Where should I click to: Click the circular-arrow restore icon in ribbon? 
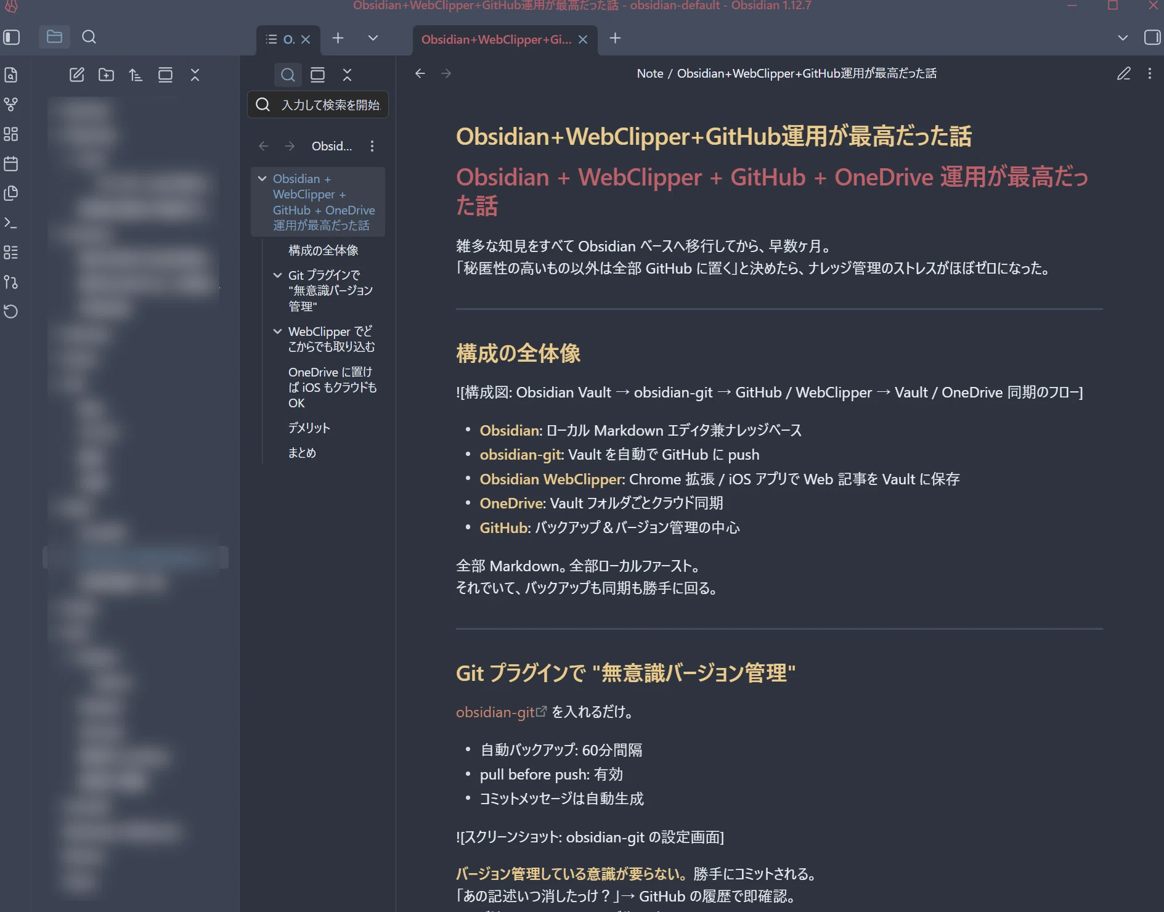coord(11,312)
